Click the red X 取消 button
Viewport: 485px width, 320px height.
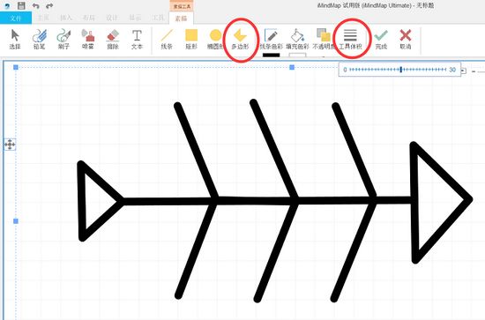406,39
